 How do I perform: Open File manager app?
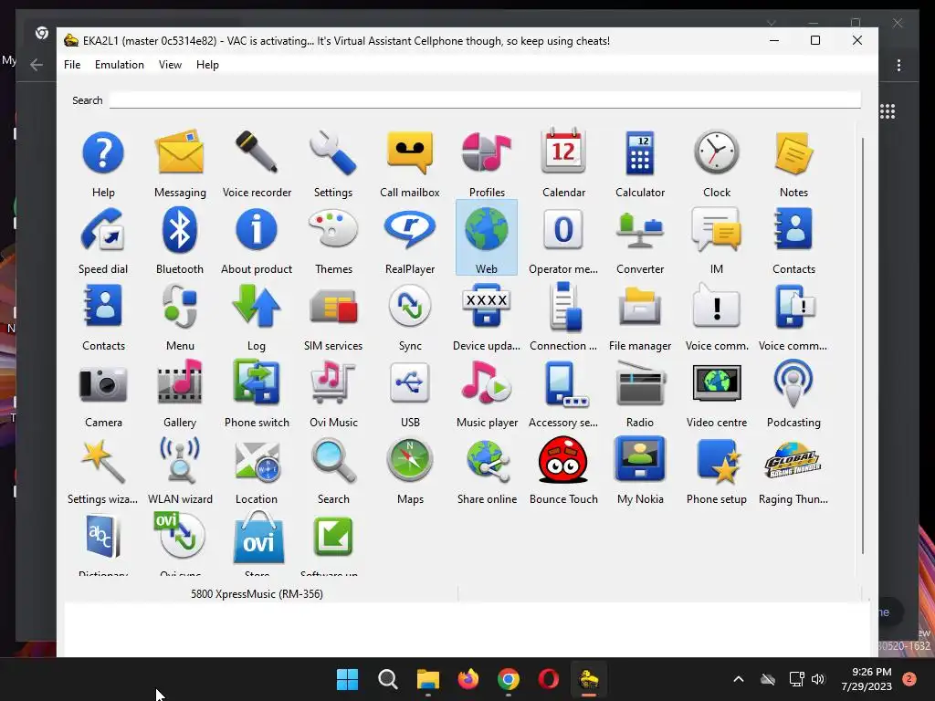pyautogui.click(x=640, y=306)
